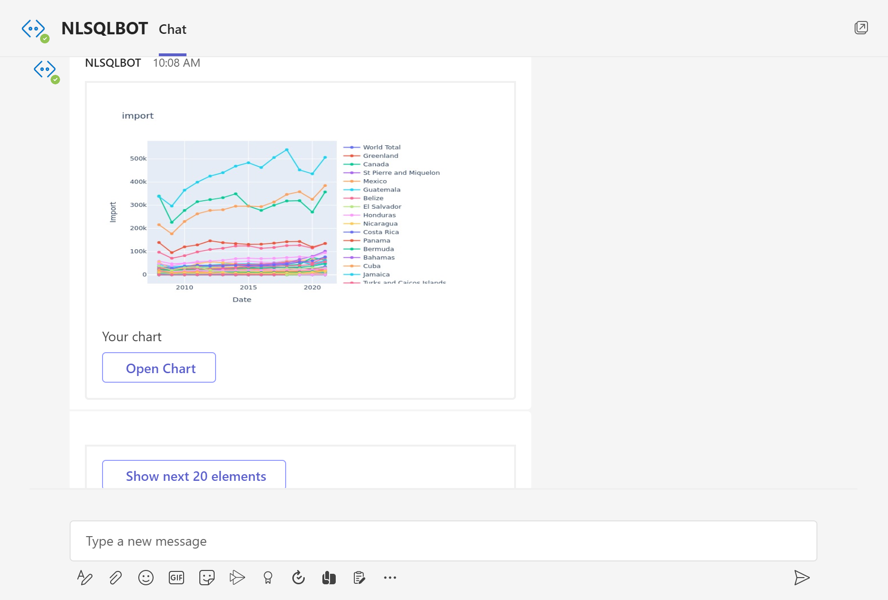Image resolution: width=888 pixels, height=600 pixels.
Task: Record a video clip
Action: (x=237, y=577)
